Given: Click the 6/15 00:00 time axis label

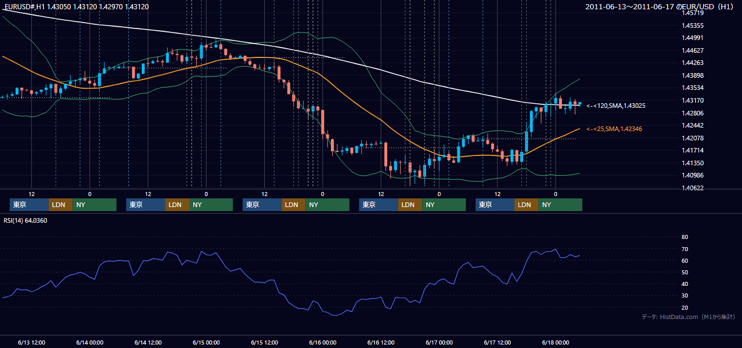Looking at the screenshot, I should coord(206,342).
